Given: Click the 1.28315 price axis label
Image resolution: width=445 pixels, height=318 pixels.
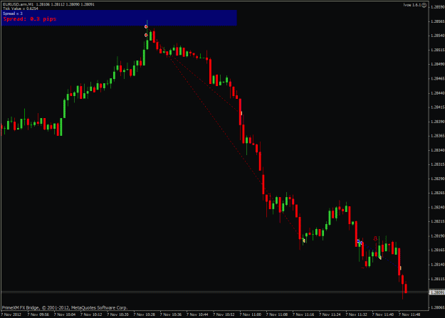Looking at the screenshot, I should coord(437,164).
